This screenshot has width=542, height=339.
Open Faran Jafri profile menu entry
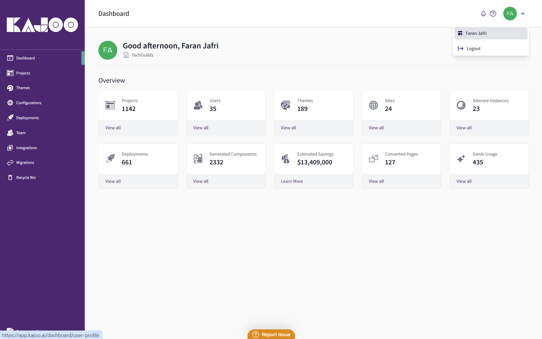[491, 33]
